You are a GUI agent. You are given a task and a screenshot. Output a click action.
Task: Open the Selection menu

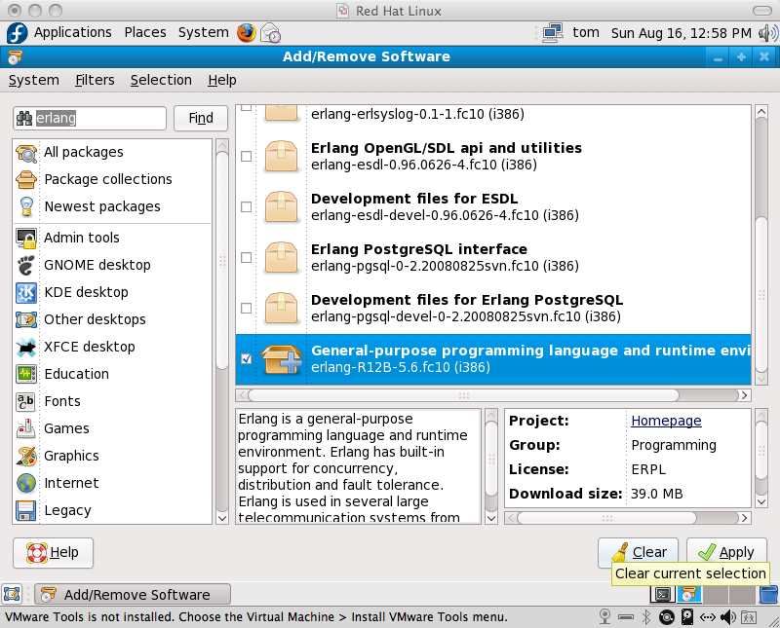tap(161, 80)
